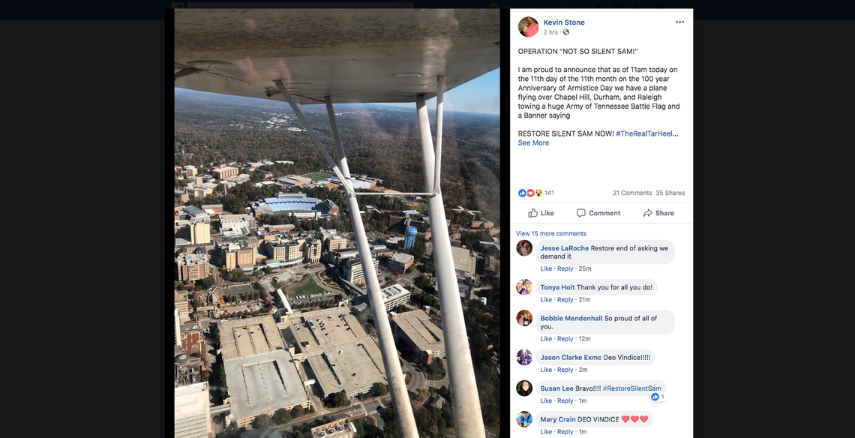
Task: Open the 21 Comments list
Action: [632, 193]
